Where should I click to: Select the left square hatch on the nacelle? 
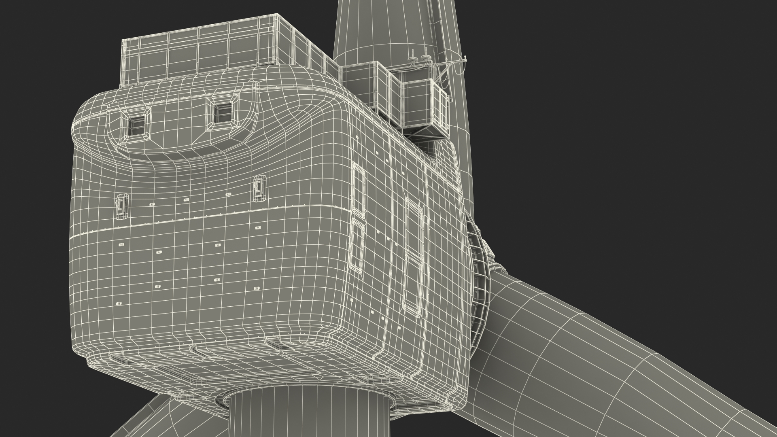(137, 125)
